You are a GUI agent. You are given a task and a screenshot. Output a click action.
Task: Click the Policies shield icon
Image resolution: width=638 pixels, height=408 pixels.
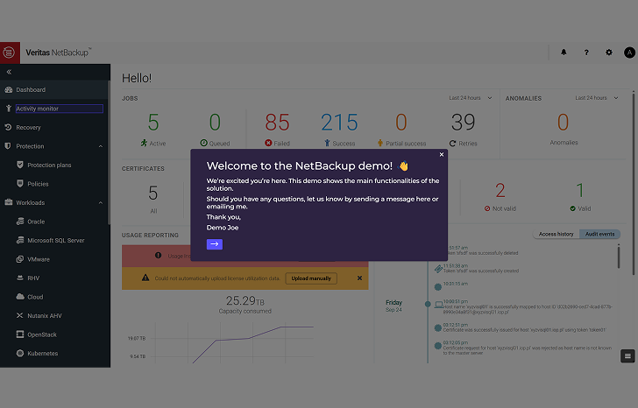pos(19,183)
